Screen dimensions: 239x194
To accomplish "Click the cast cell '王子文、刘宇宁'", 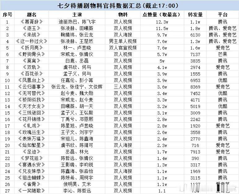I will point(77,132).
